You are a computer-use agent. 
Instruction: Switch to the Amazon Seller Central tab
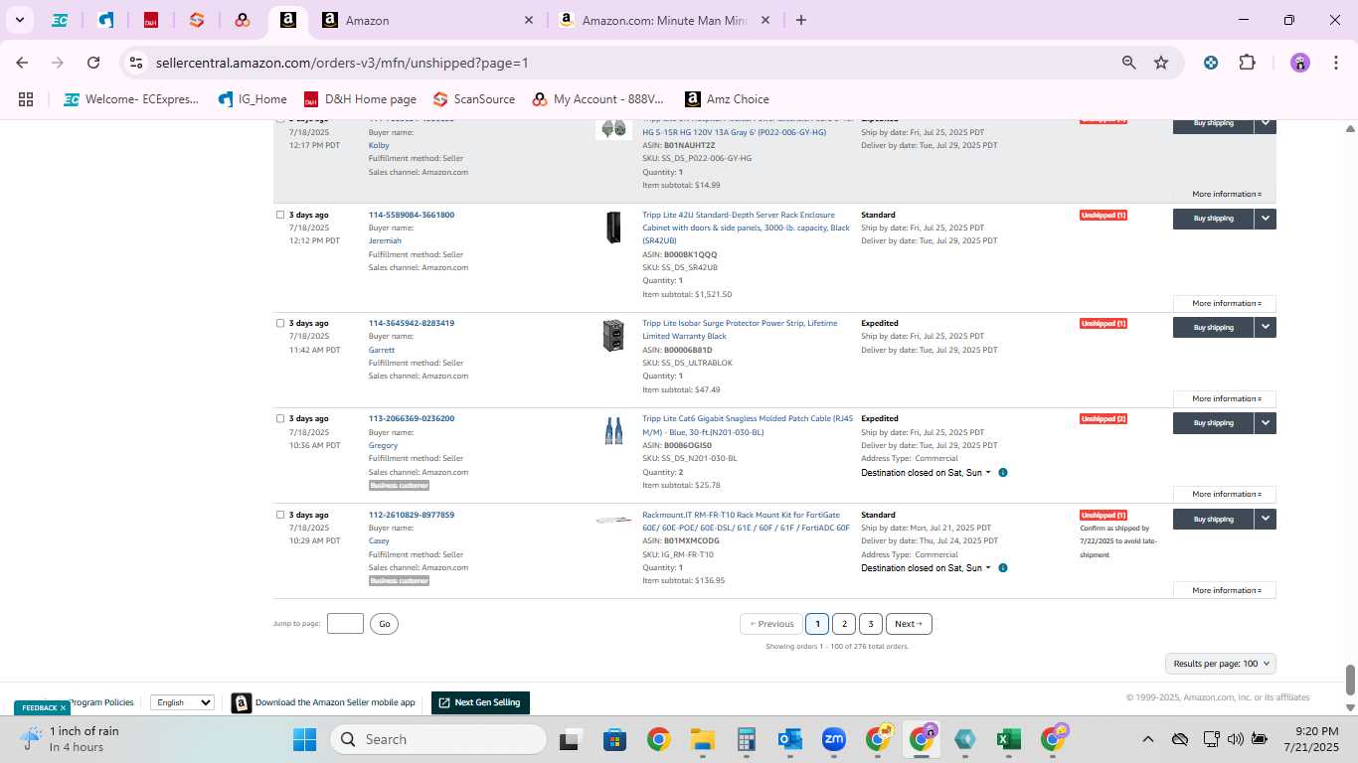[428, 20]
